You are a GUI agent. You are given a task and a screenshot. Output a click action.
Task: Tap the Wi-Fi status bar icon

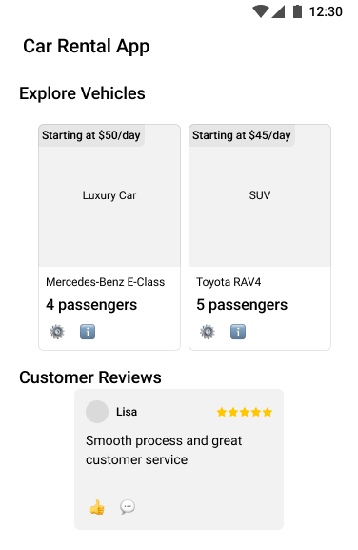(261, 11)
